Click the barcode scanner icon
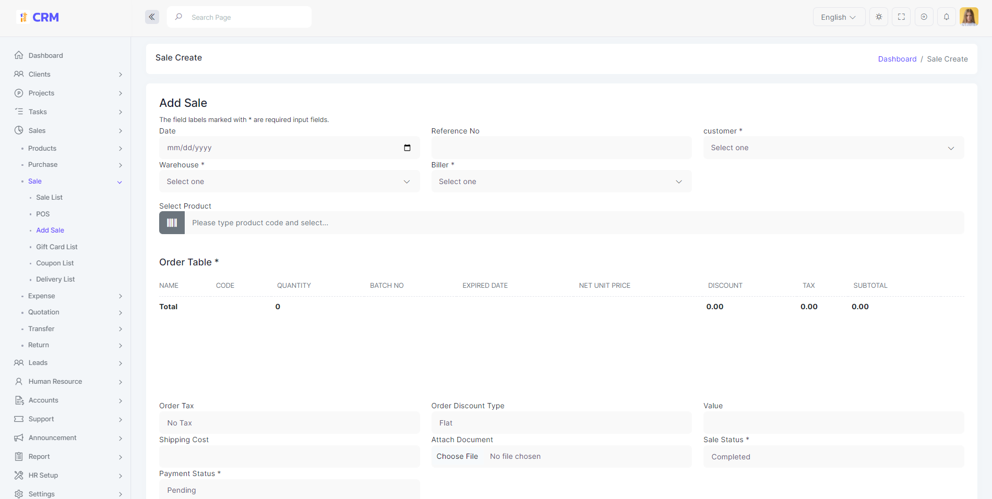 [172, 223]
